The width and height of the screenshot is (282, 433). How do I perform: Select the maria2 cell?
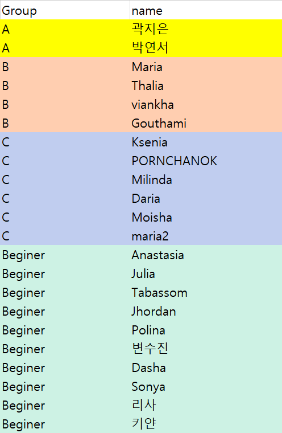[206, 235]
